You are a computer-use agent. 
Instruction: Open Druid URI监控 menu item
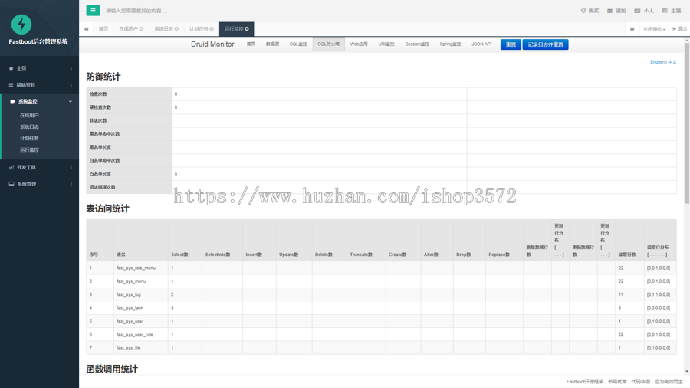click(x=386, y=44)
